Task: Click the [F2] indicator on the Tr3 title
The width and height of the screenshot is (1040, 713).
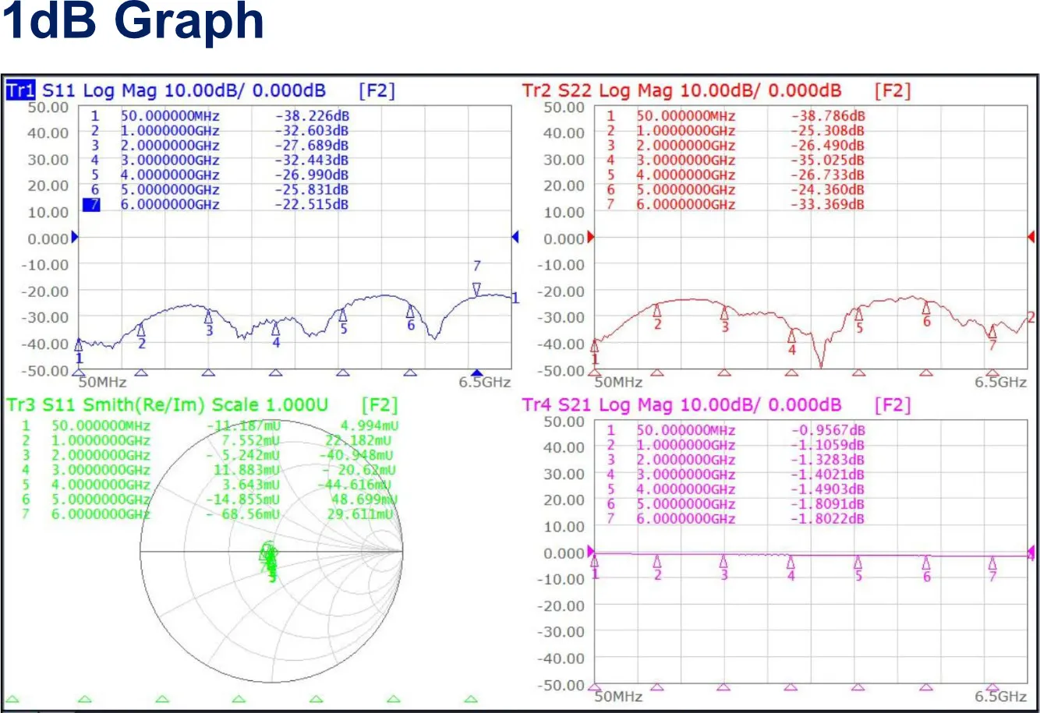Action: (x=380, y=405)
